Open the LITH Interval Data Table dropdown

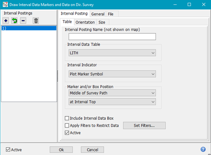point(112,53)
